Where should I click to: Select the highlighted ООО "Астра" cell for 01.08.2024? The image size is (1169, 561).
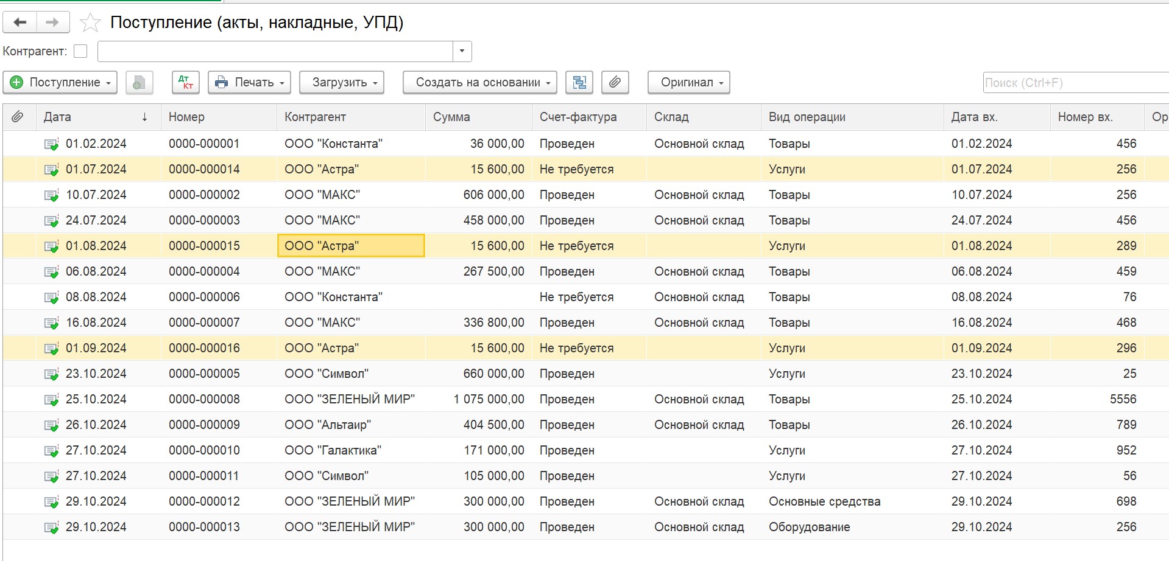pos(351,246)
